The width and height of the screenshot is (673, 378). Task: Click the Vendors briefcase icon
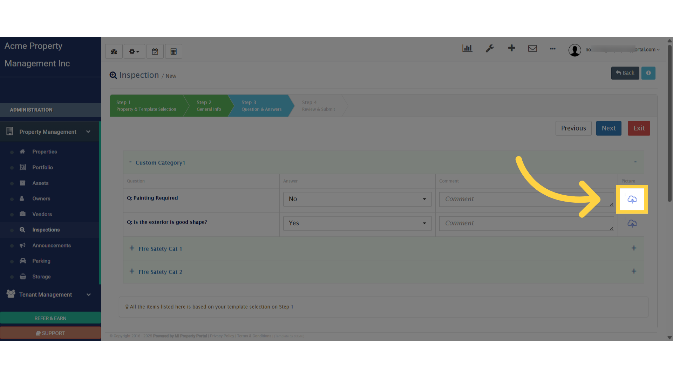(22, 214)
